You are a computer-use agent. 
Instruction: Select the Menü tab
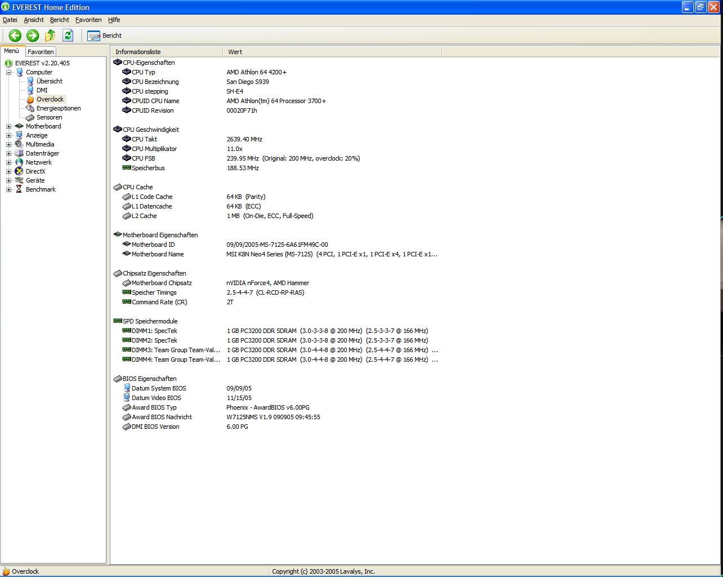pos(12,51)
